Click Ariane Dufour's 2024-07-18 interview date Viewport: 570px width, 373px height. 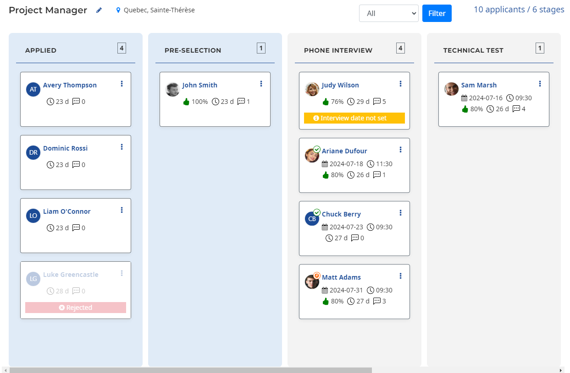(x=346, y=164)
